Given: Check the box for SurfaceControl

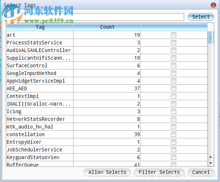Looking at the screenshot, I should 174,66.
